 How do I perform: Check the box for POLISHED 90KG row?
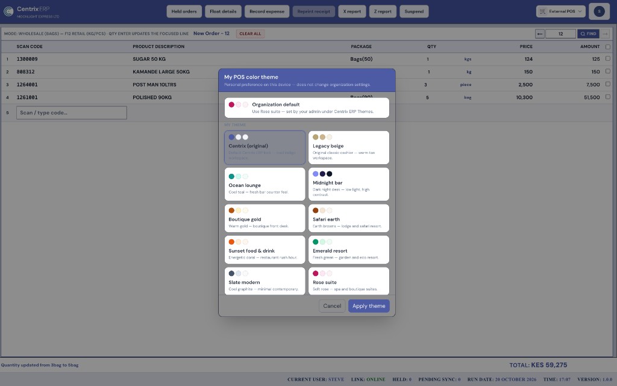coord(608,97)
